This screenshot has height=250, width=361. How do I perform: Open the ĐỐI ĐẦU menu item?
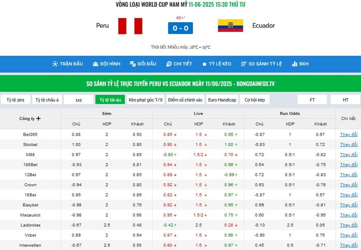[143, 64]
